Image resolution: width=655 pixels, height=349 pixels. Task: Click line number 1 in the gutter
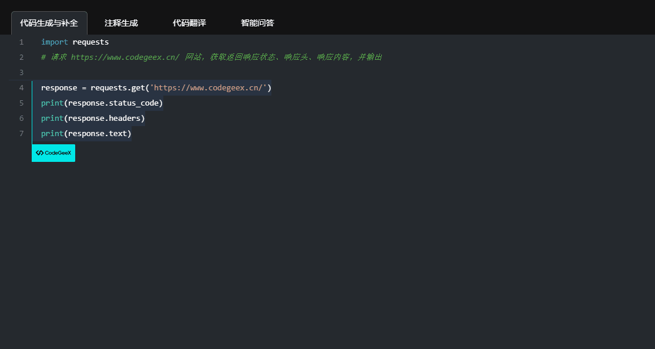pyautogui.click(x=21, y=42)
